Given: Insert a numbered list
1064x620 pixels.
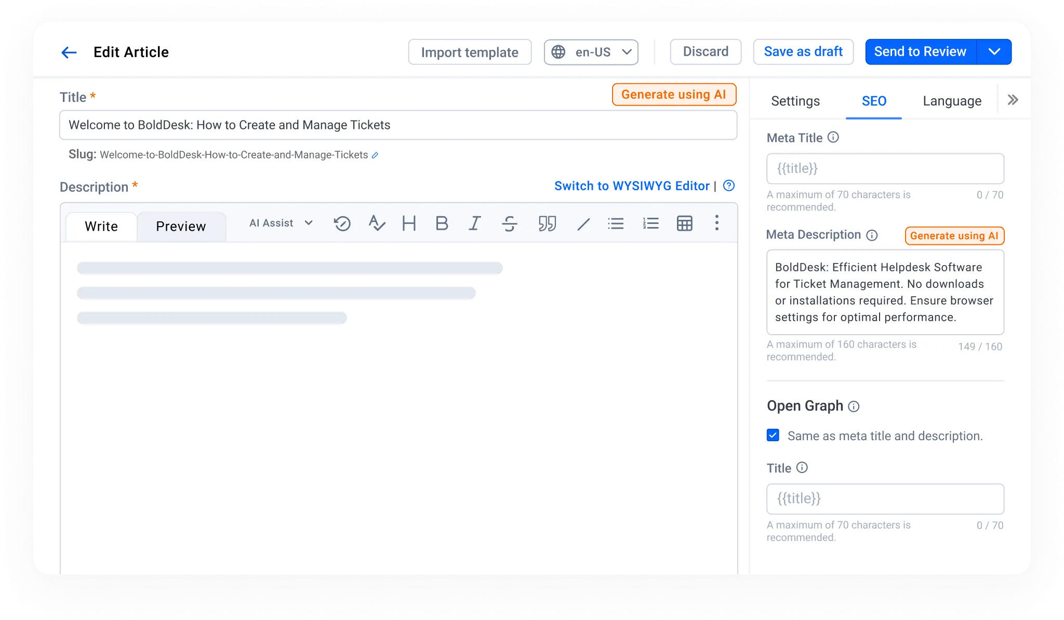Looking at the screenshot, I should click(x=650, y=223).
